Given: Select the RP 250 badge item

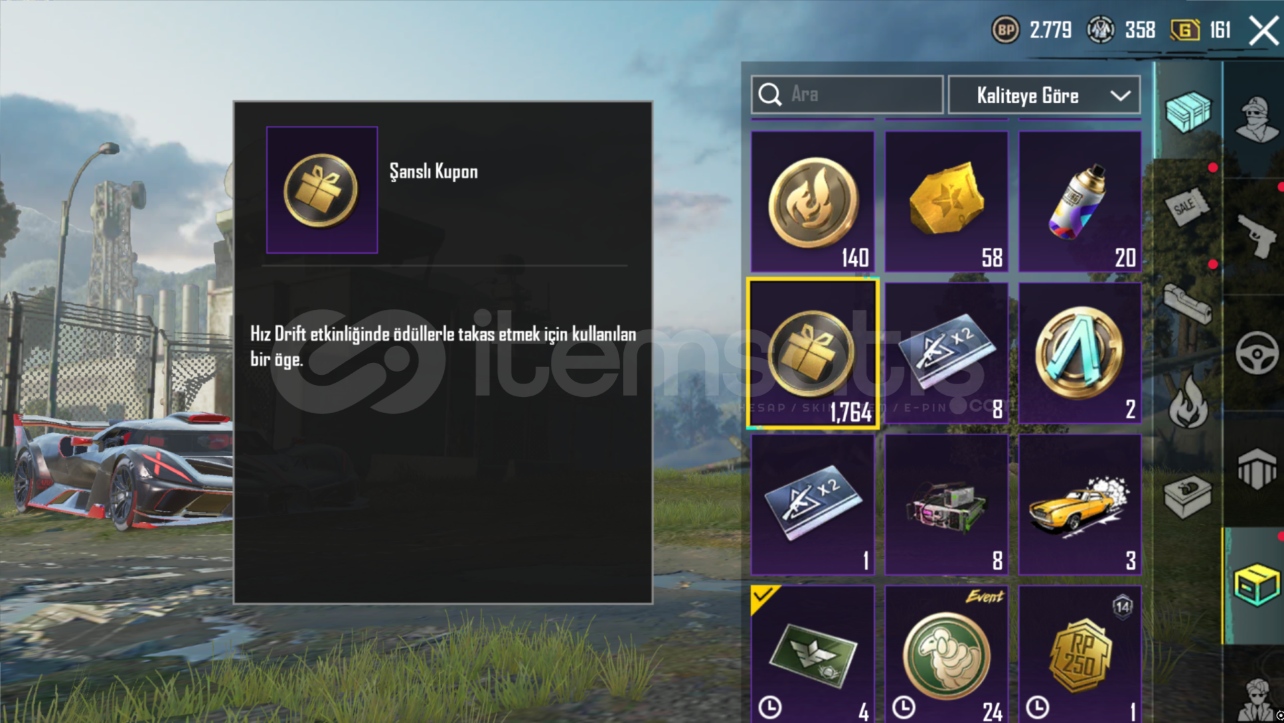Looking at the screenshot, I should pyautogui.click(x=1079, y=654).
